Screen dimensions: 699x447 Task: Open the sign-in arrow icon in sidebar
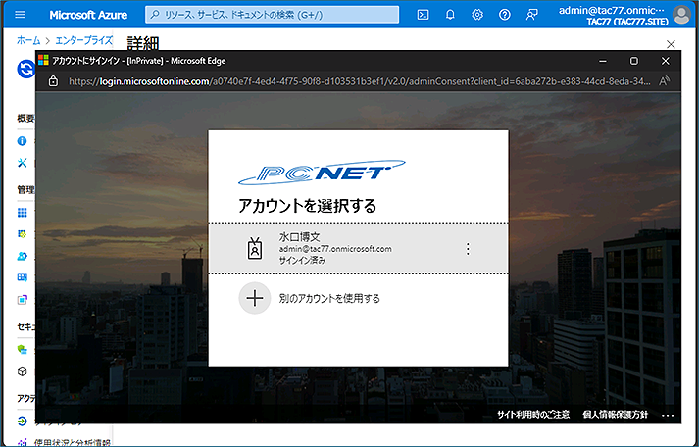pyautogui.click(x=22, y=422)
